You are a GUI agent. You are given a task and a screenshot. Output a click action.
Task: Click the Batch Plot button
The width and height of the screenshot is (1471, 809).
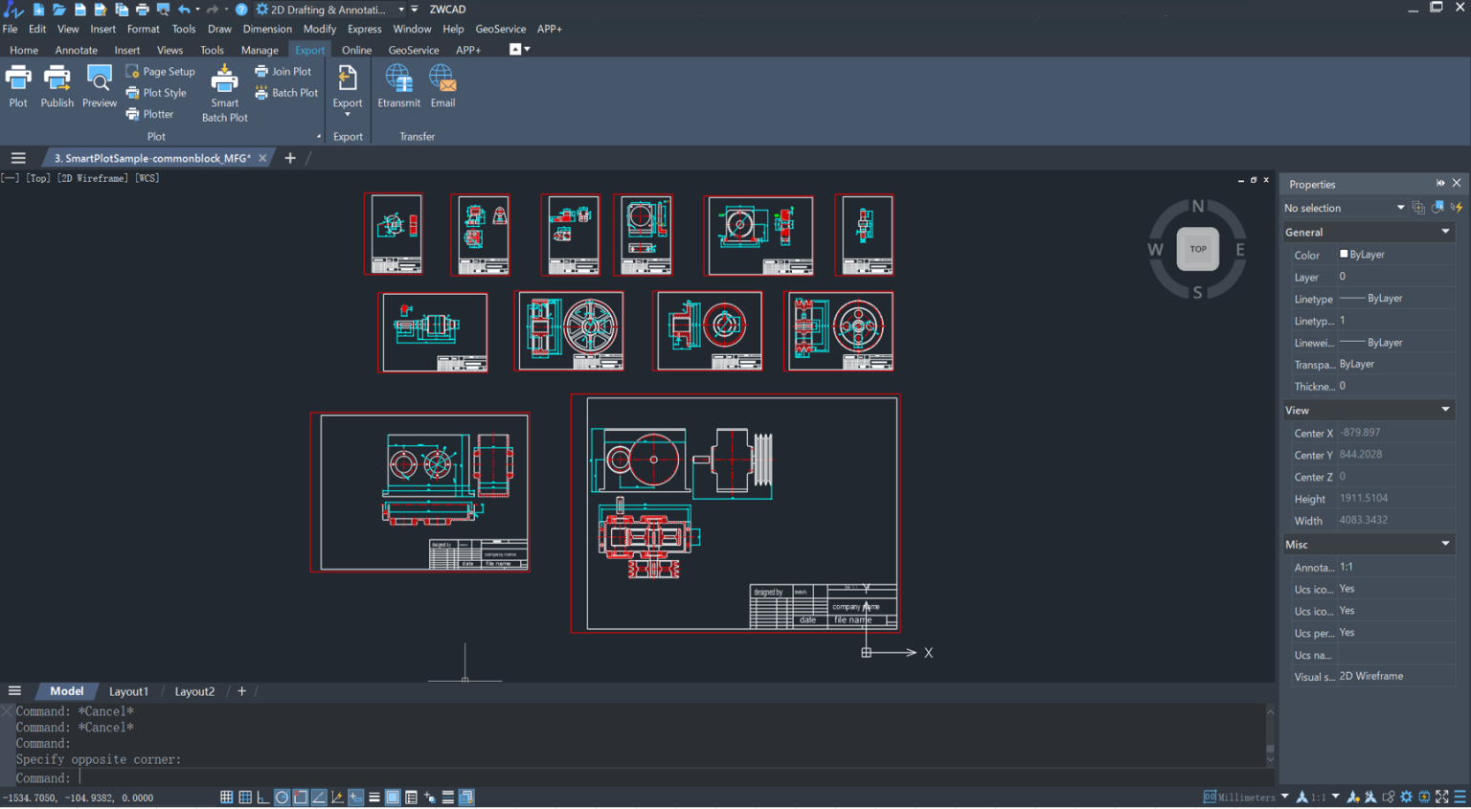coord(286,92)
